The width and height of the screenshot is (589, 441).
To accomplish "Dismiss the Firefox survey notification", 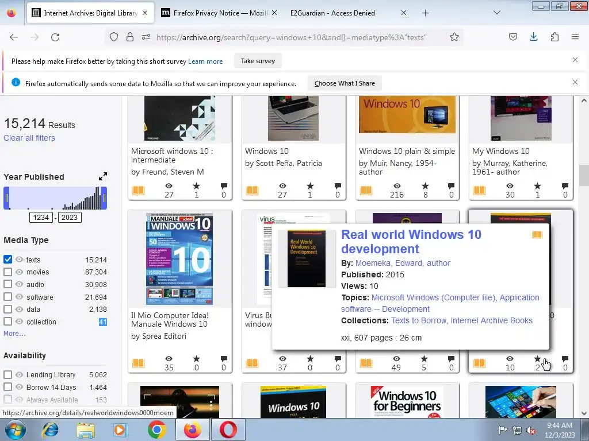I will pyautogui.click(x=575, y=60).
